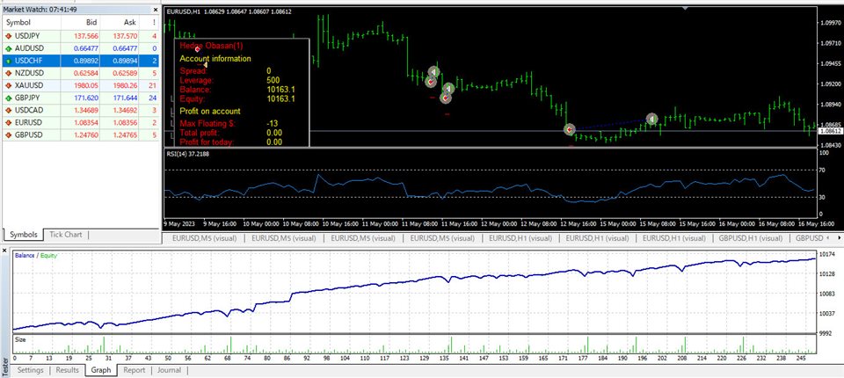Image resolution: width=844 pixels, height=378 pixels.
Task: Open the Journal tab in Tester
Action: click(x=169, y=370)
